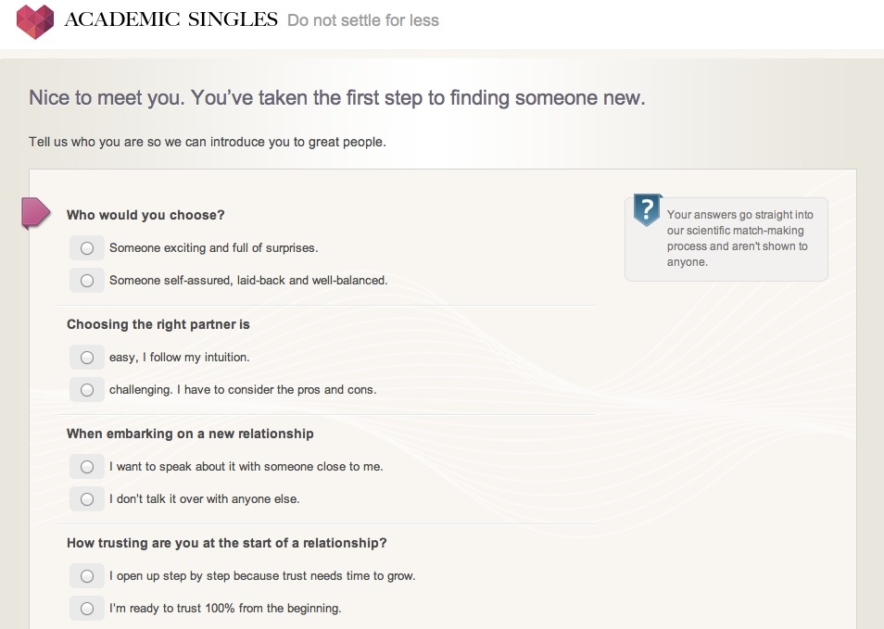The width and height of the screenshot is (884, 629).
Task: Click the blue question mark help icon
Action: click(647, 209)
